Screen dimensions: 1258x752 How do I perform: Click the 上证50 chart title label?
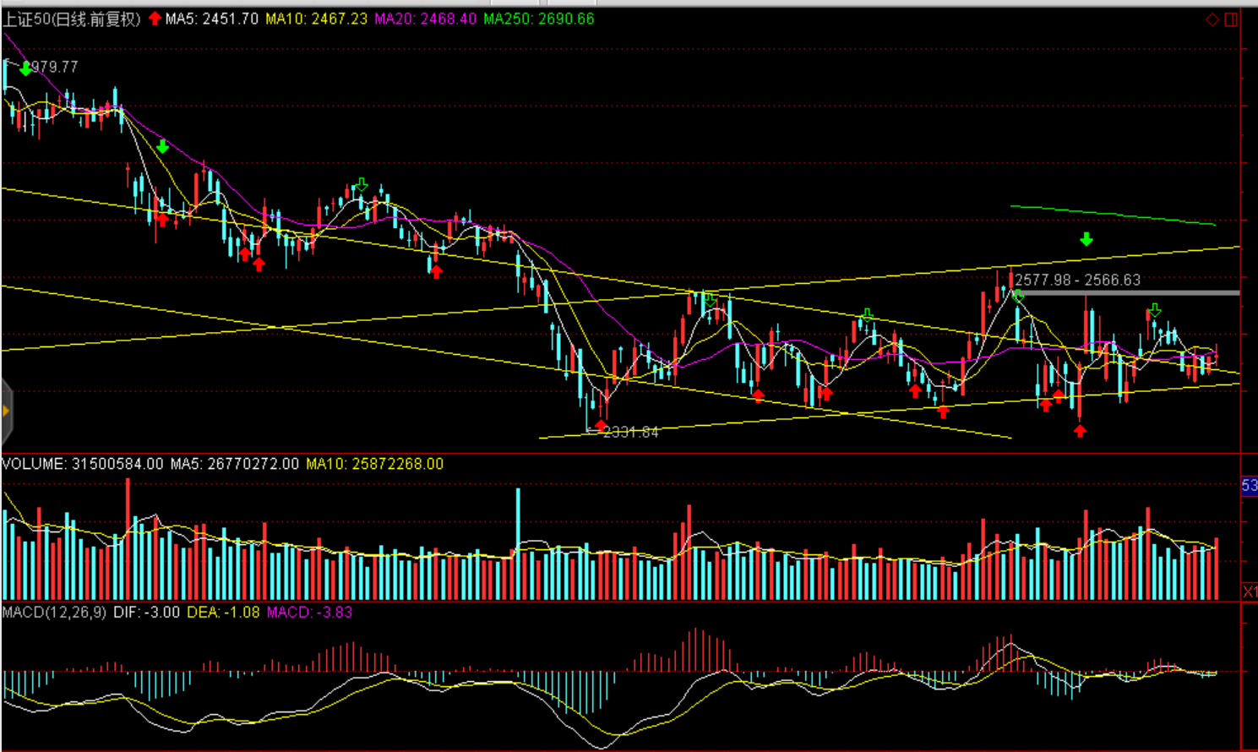[x=72, y=19]
